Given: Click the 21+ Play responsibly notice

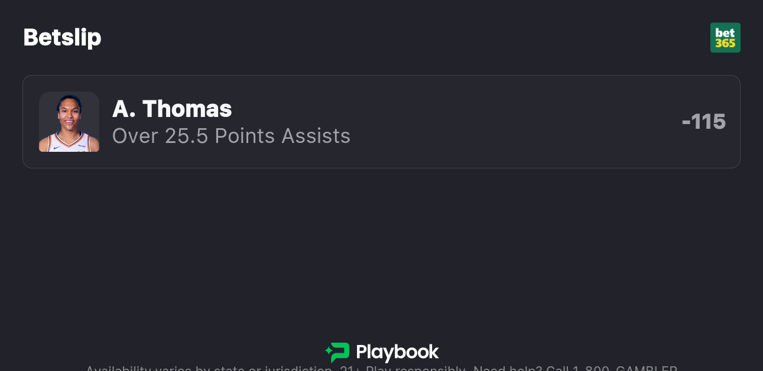Looking at the screenshot, I should (405, 369).
